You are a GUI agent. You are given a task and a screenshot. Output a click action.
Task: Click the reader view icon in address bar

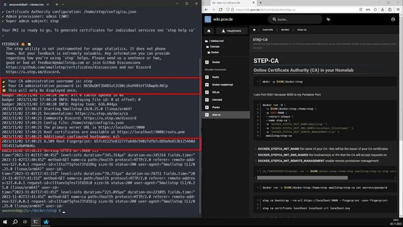tap(361, 9)
